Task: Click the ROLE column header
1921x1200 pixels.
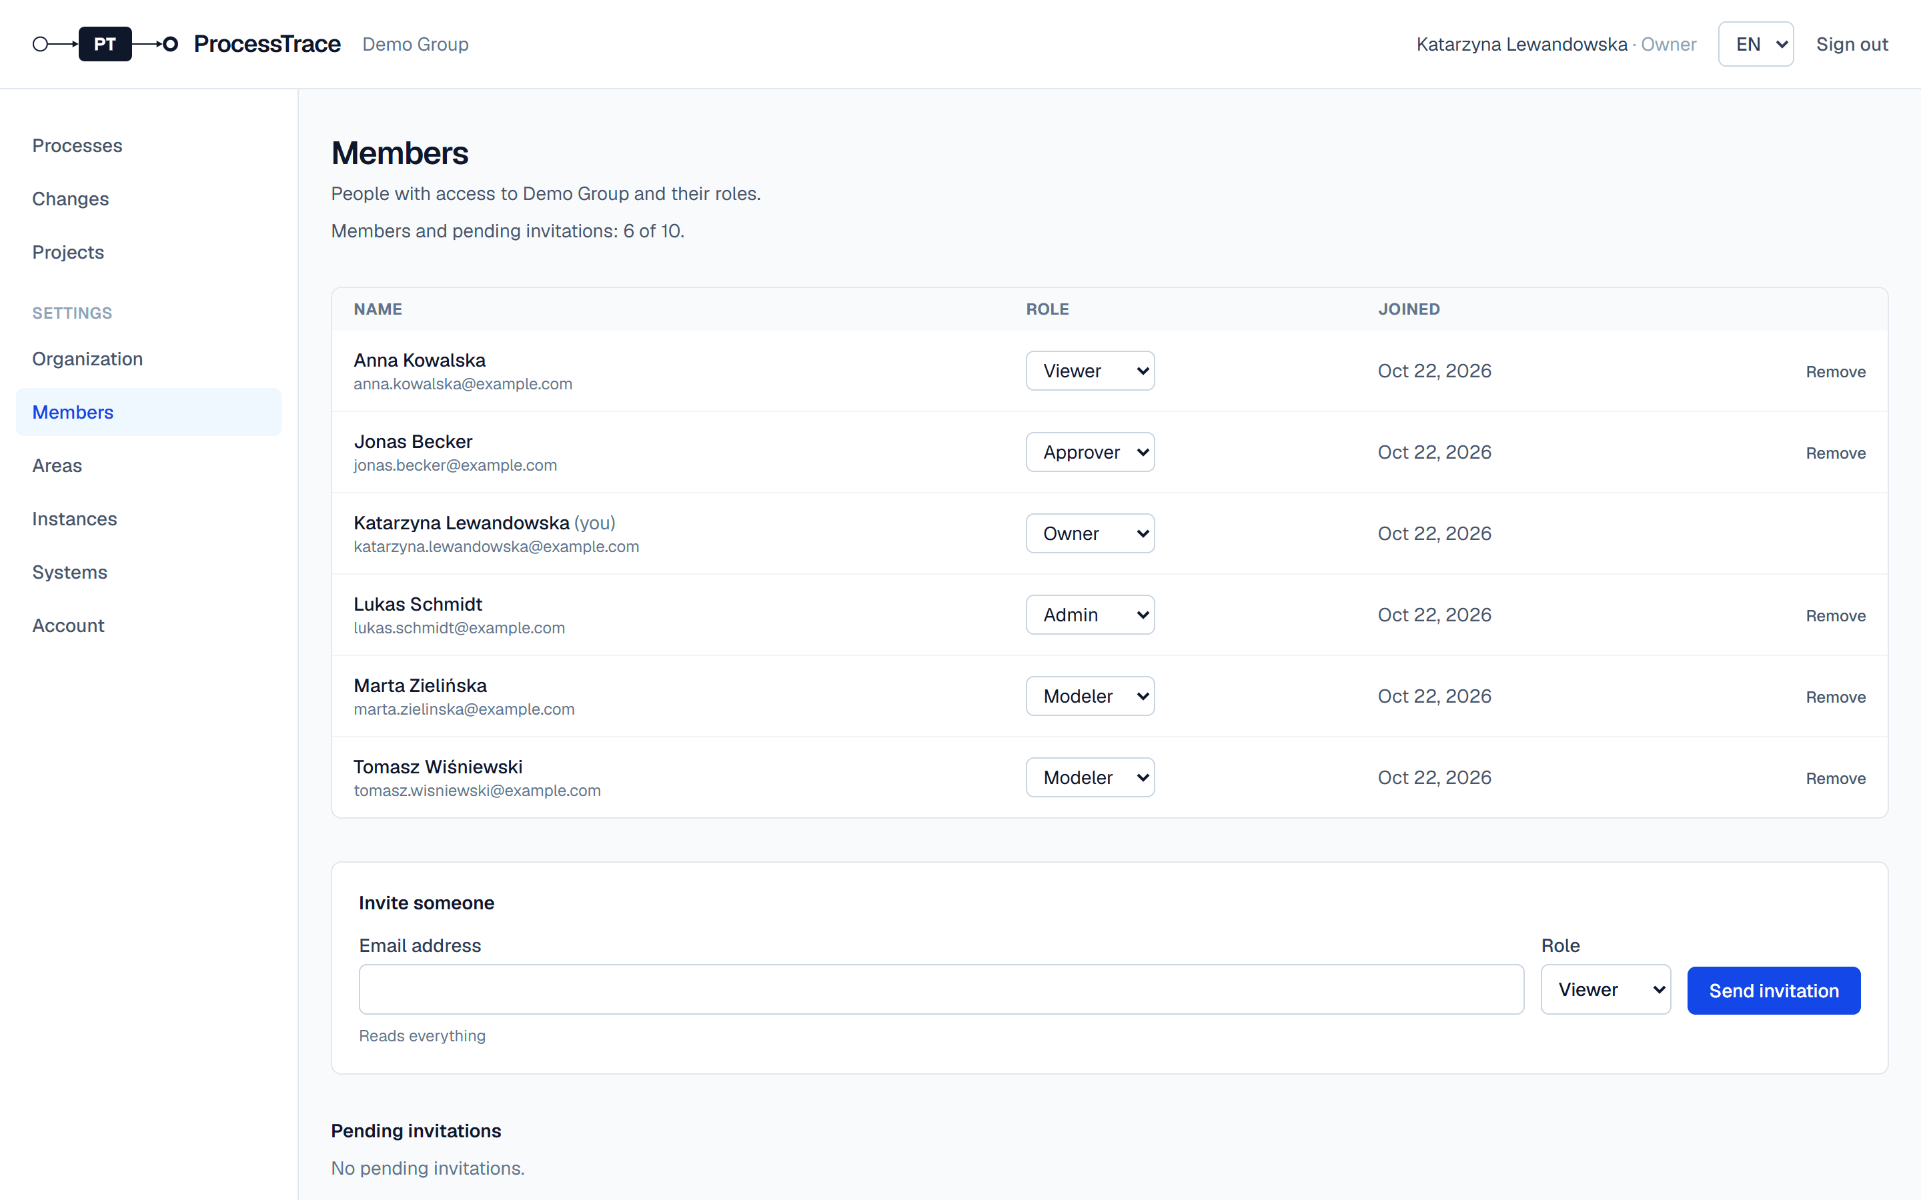Action: 1047,309
